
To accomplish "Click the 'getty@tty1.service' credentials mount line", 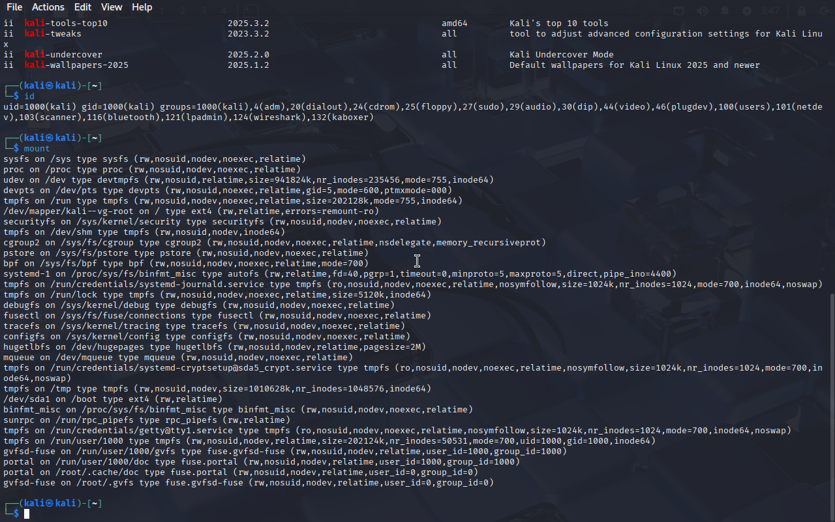I will pos(397,431).
